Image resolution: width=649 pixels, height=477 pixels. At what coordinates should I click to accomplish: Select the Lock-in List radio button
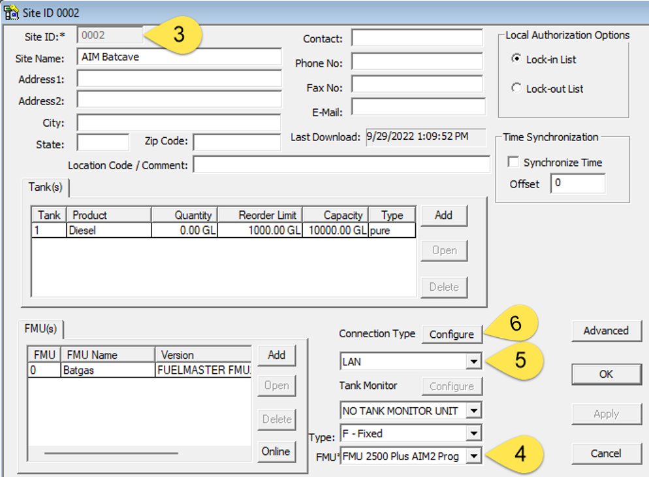pyautogui.click(x=516, y=59)
